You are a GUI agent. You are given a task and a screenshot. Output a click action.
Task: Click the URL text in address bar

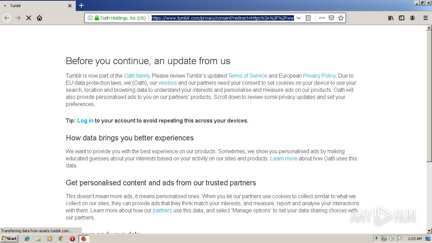click(x=223, y=18)
